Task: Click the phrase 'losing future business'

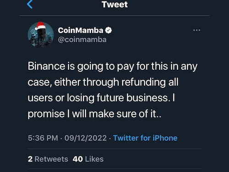Action: 119,98
